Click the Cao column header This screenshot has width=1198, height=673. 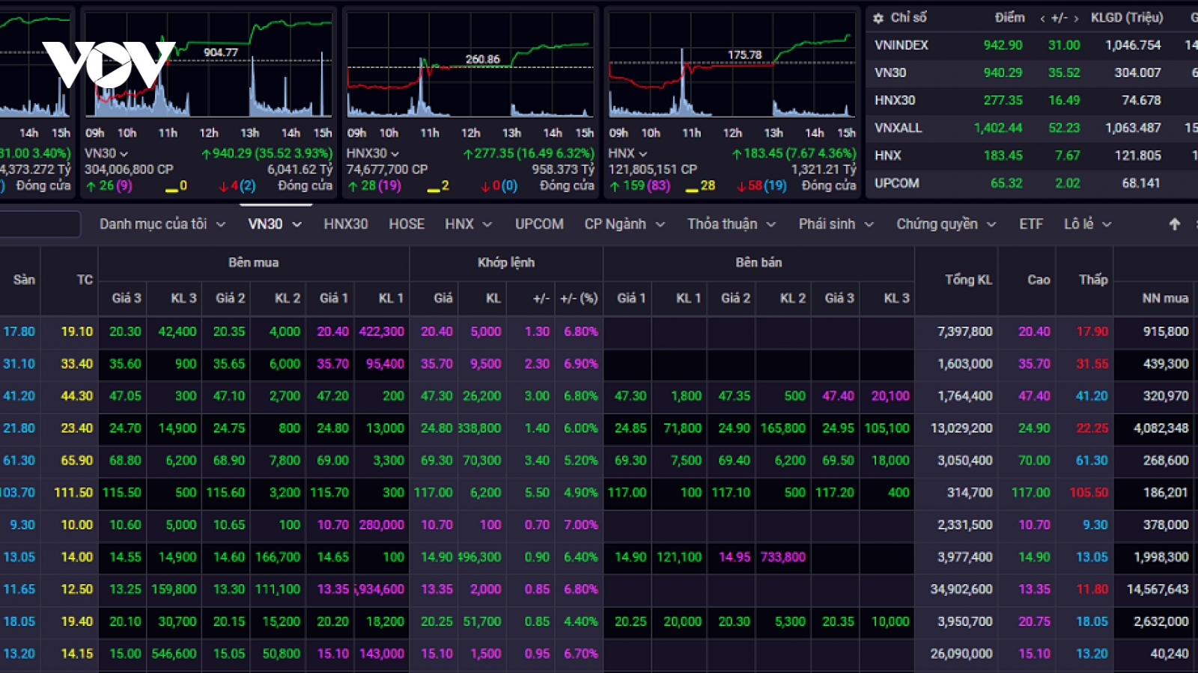pos(1039,280)
